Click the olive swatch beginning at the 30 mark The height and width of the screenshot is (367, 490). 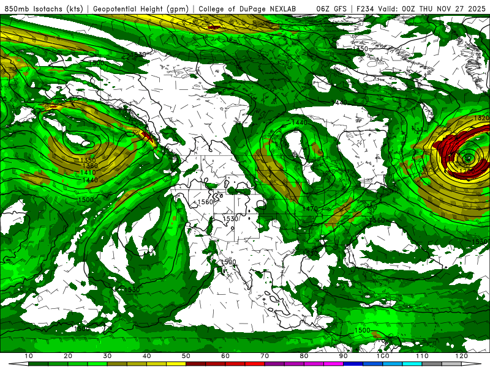(117, 364)
